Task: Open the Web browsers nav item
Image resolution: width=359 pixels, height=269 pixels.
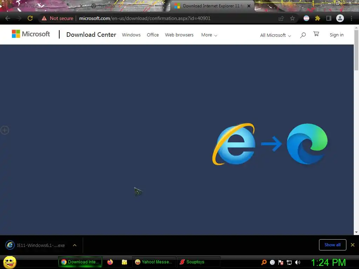Action: 179,35
